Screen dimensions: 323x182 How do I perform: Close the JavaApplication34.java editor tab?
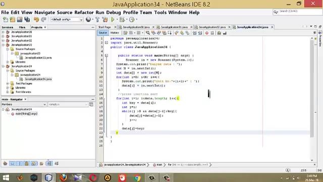272,27
